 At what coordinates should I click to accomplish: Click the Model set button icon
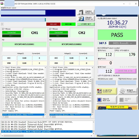(81, 18)
